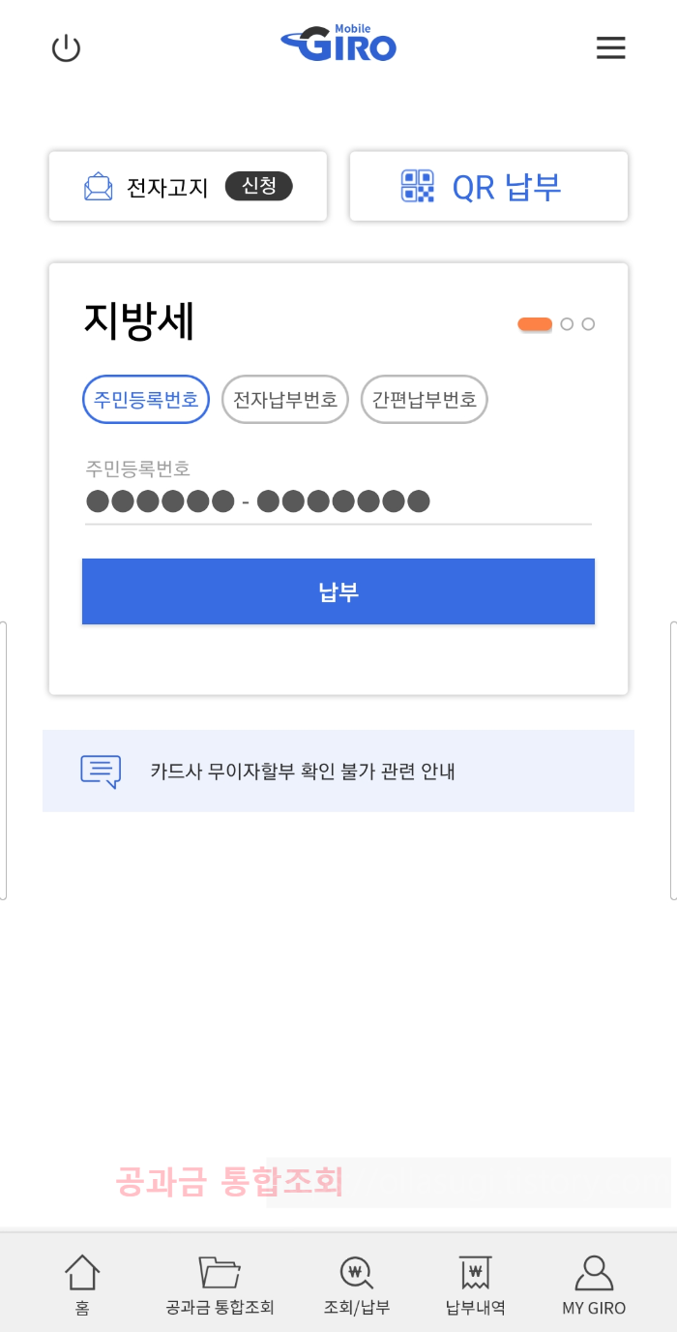Click the QR code icon
The width and height of the screenshot is (677, 1332).
(417, 186)
